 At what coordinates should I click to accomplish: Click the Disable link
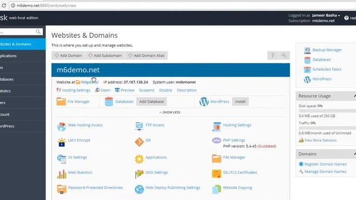coord(165,90)
